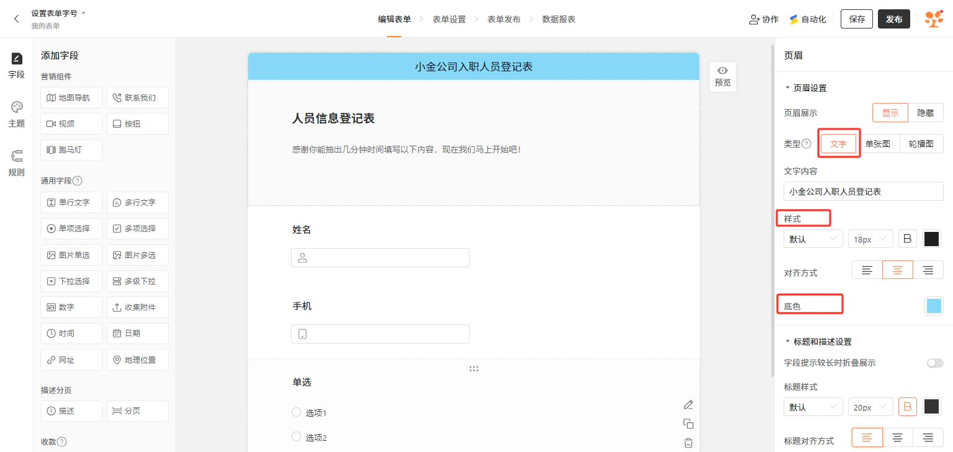Add a 收集附件 attachment upload field

pyautogui.click(x=138, y=307)
